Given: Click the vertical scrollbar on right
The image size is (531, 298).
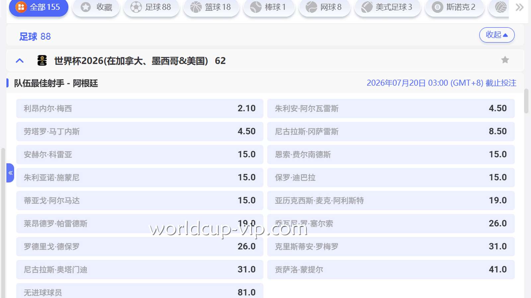Looking at the screenshot, I should coord(526,101).
